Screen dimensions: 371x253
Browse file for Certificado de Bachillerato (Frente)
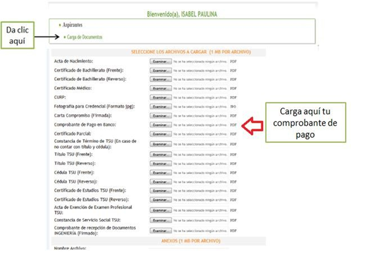[160, 70]
